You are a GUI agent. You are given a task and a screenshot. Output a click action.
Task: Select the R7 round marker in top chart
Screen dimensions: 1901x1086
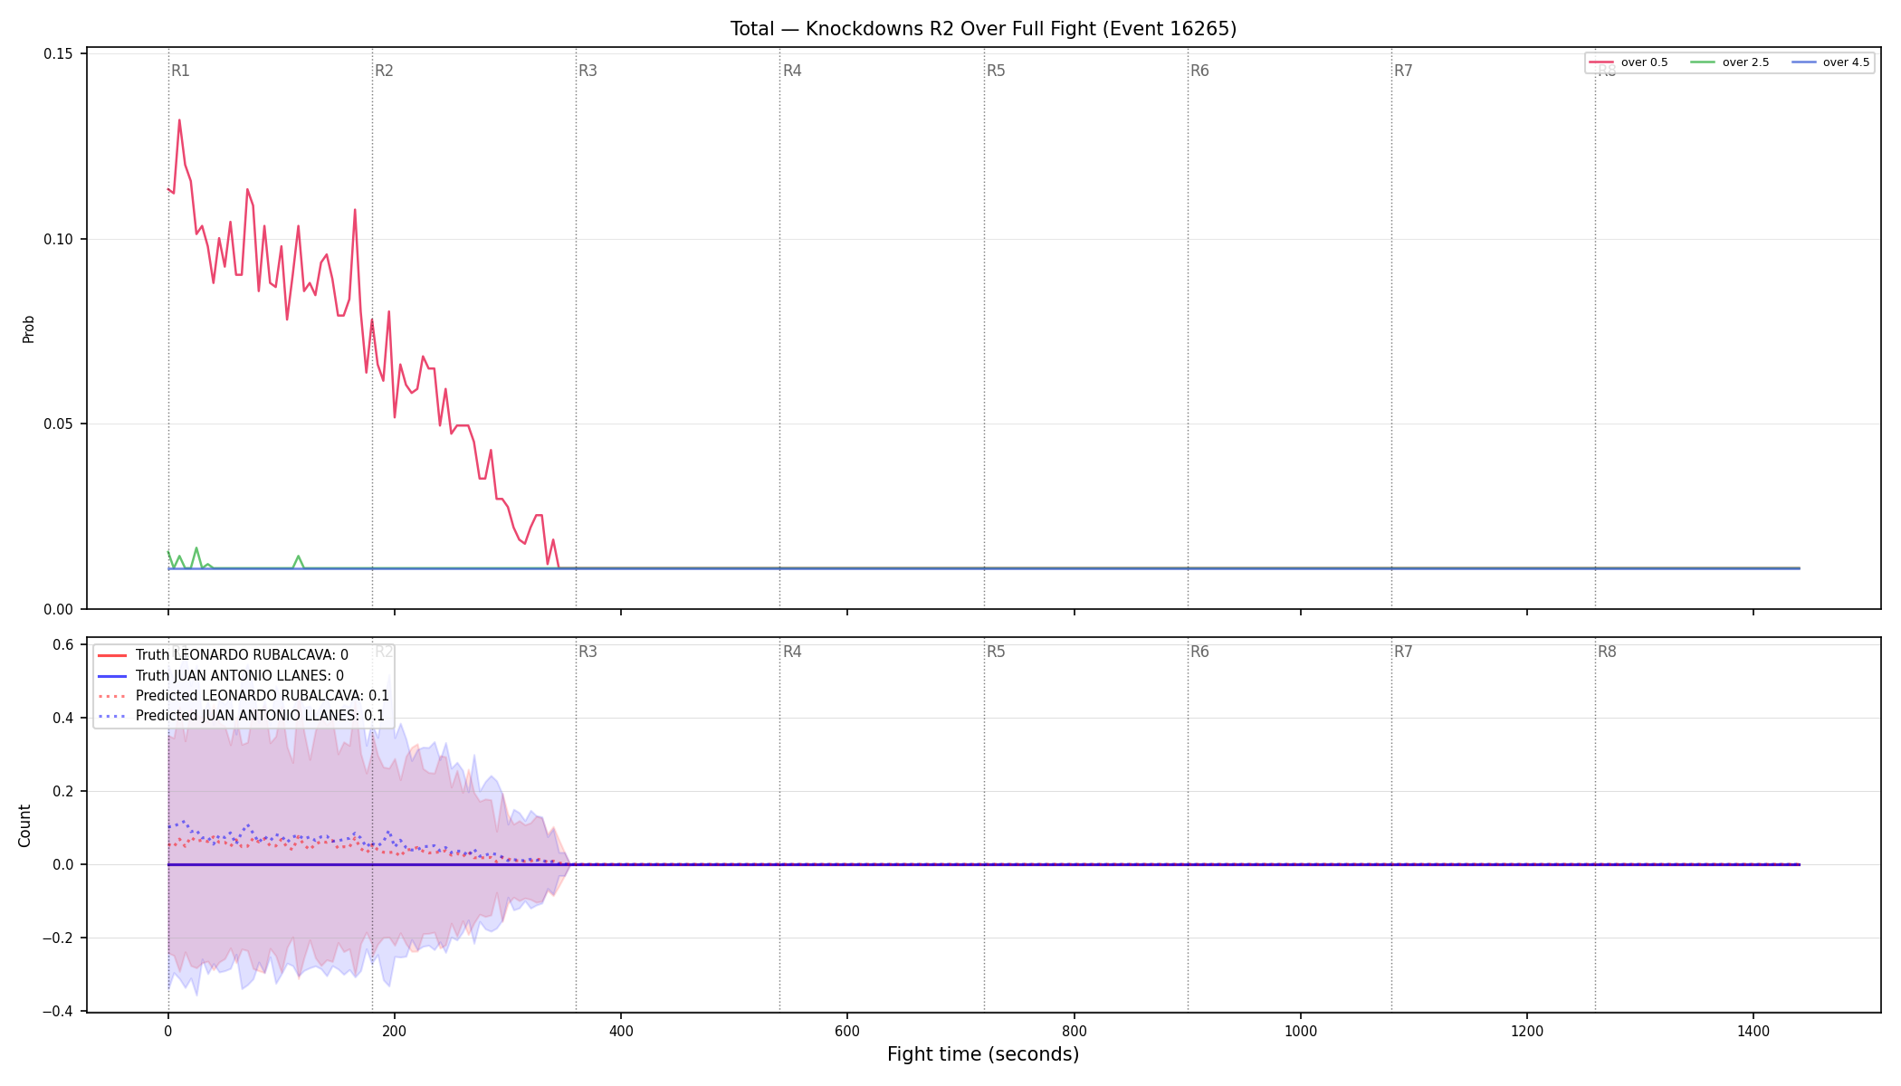[x=1403, y=71]
